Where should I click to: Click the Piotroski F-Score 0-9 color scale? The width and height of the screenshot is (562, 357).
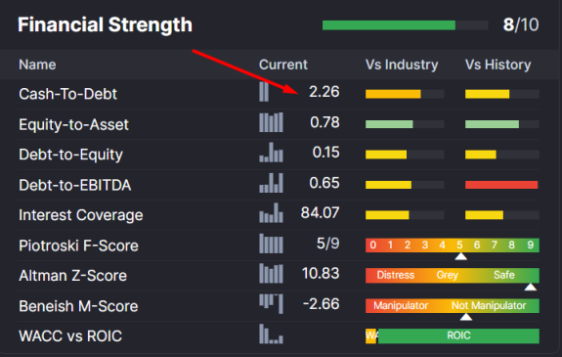(x=453, y=245)
